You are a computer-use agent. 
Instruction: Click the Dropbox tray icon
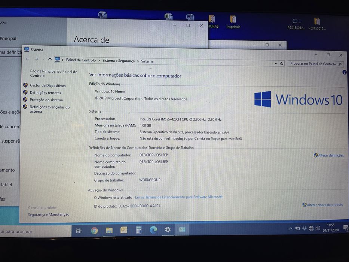coord(304,228)
